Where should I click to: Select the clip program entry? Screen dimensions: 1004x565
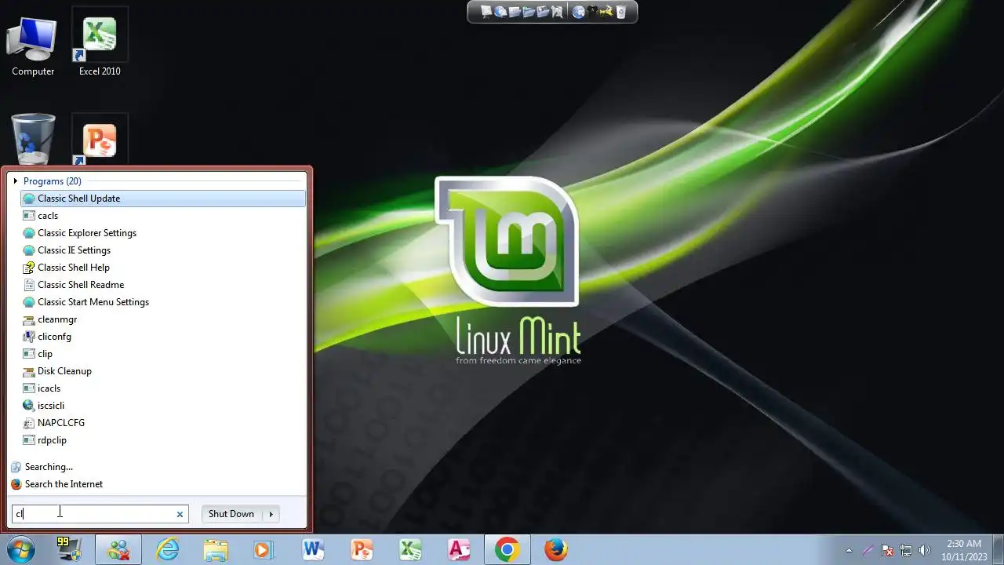[162, 354]
